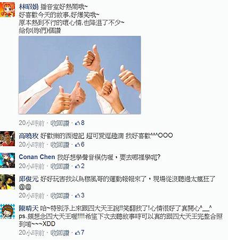This screenshot has height=240, width=228.
Task: Open Conan Chen's profile avatar
Action: 7,160
